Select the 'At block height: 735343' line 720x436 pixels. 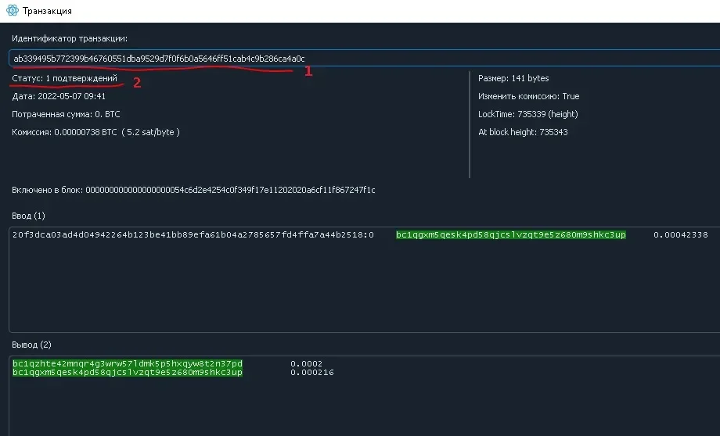click(x=523, y=132)
